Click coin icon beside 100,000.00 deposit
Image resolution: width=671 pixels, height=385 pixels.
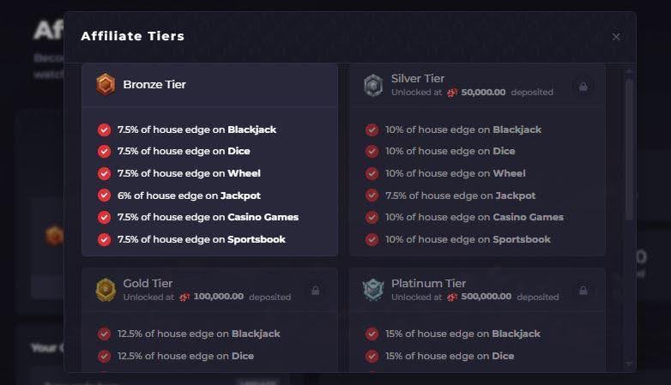(x=184, y=298)
